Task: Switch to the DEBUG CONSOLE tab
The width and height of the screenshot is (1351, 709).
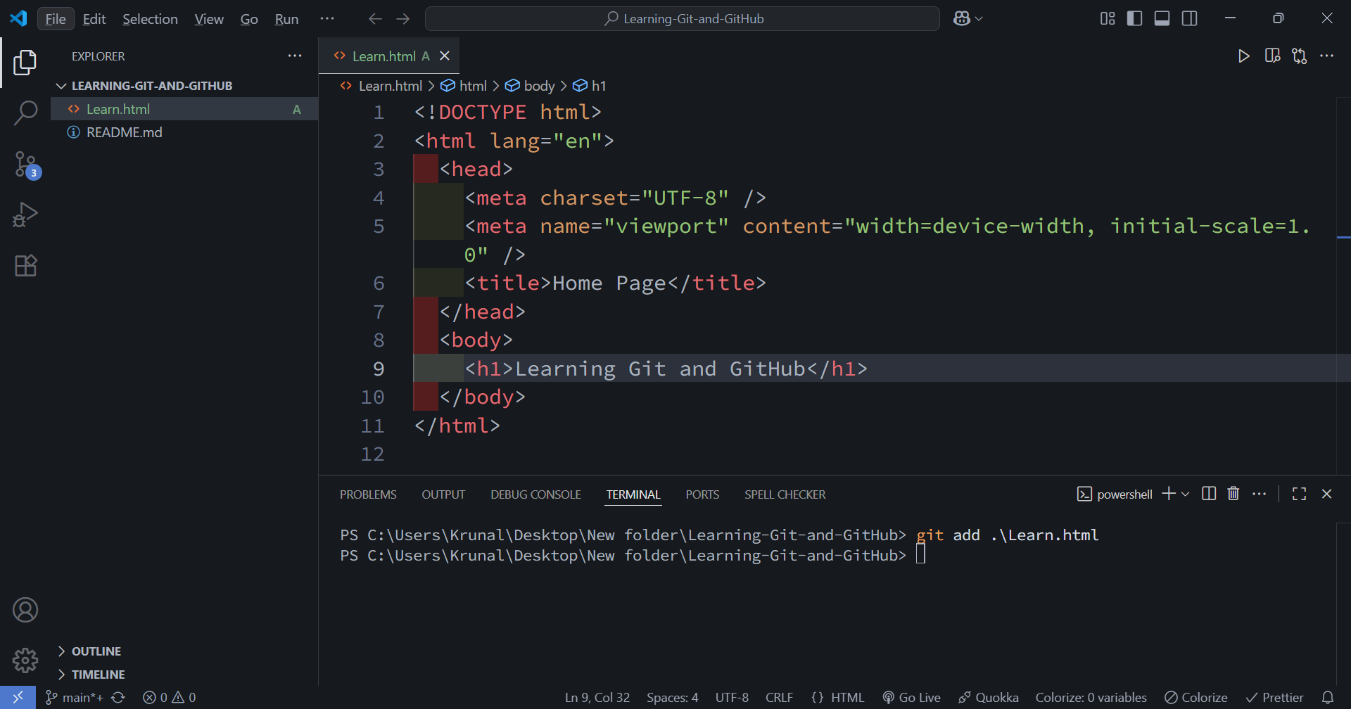Action: [x=535, y=494]
